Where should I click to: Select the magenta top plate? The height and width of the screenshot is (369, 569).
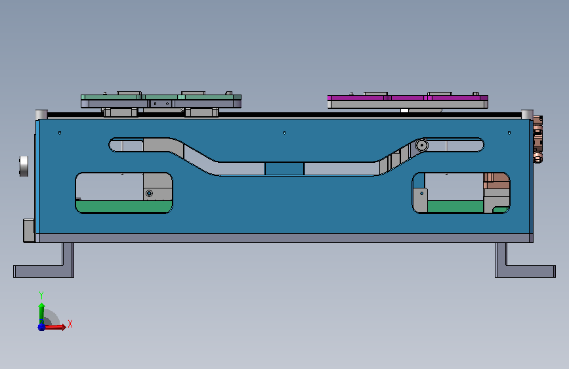click(x=408, y=98)
